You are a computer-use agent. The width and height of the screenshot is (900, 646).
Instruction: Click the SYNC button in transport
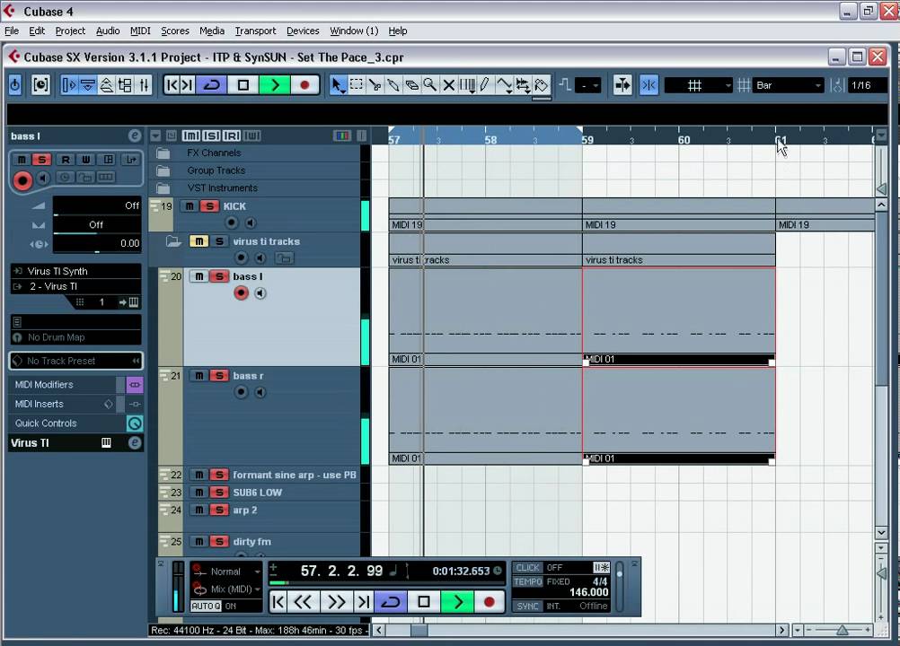(x=527, y=607)
